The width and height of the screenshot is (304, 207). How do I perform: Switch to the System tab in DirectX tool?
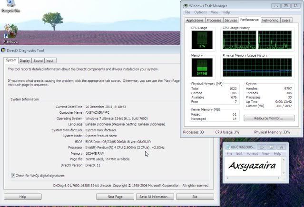pos(11,60)
